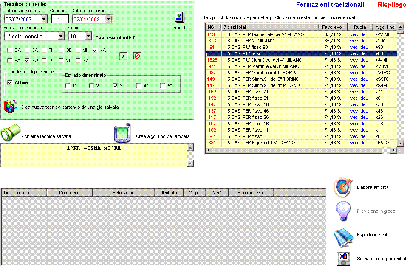Image resolution: width=407 pixels, height=270 pixels.
Task: Click results list scroll-left arrow
Action: pyautogui.click(x=209, y=150)
